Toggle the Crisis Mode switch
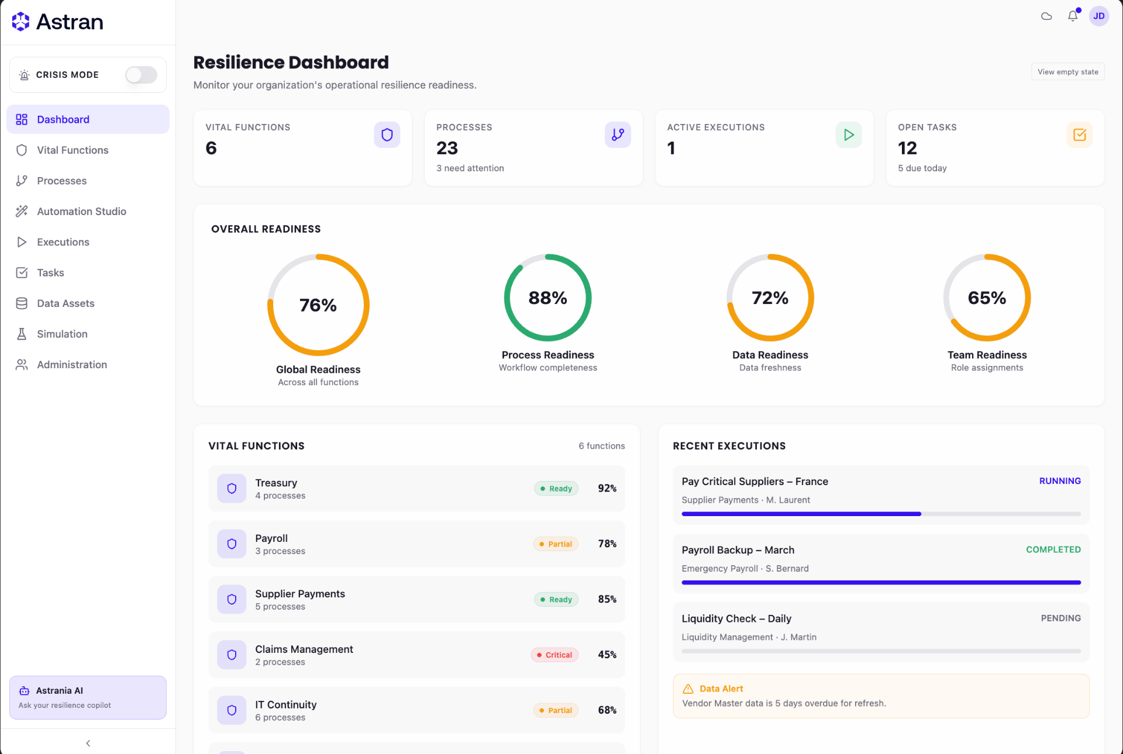The width and height of the screenshot is (1123, 754). tap(141, 75)
